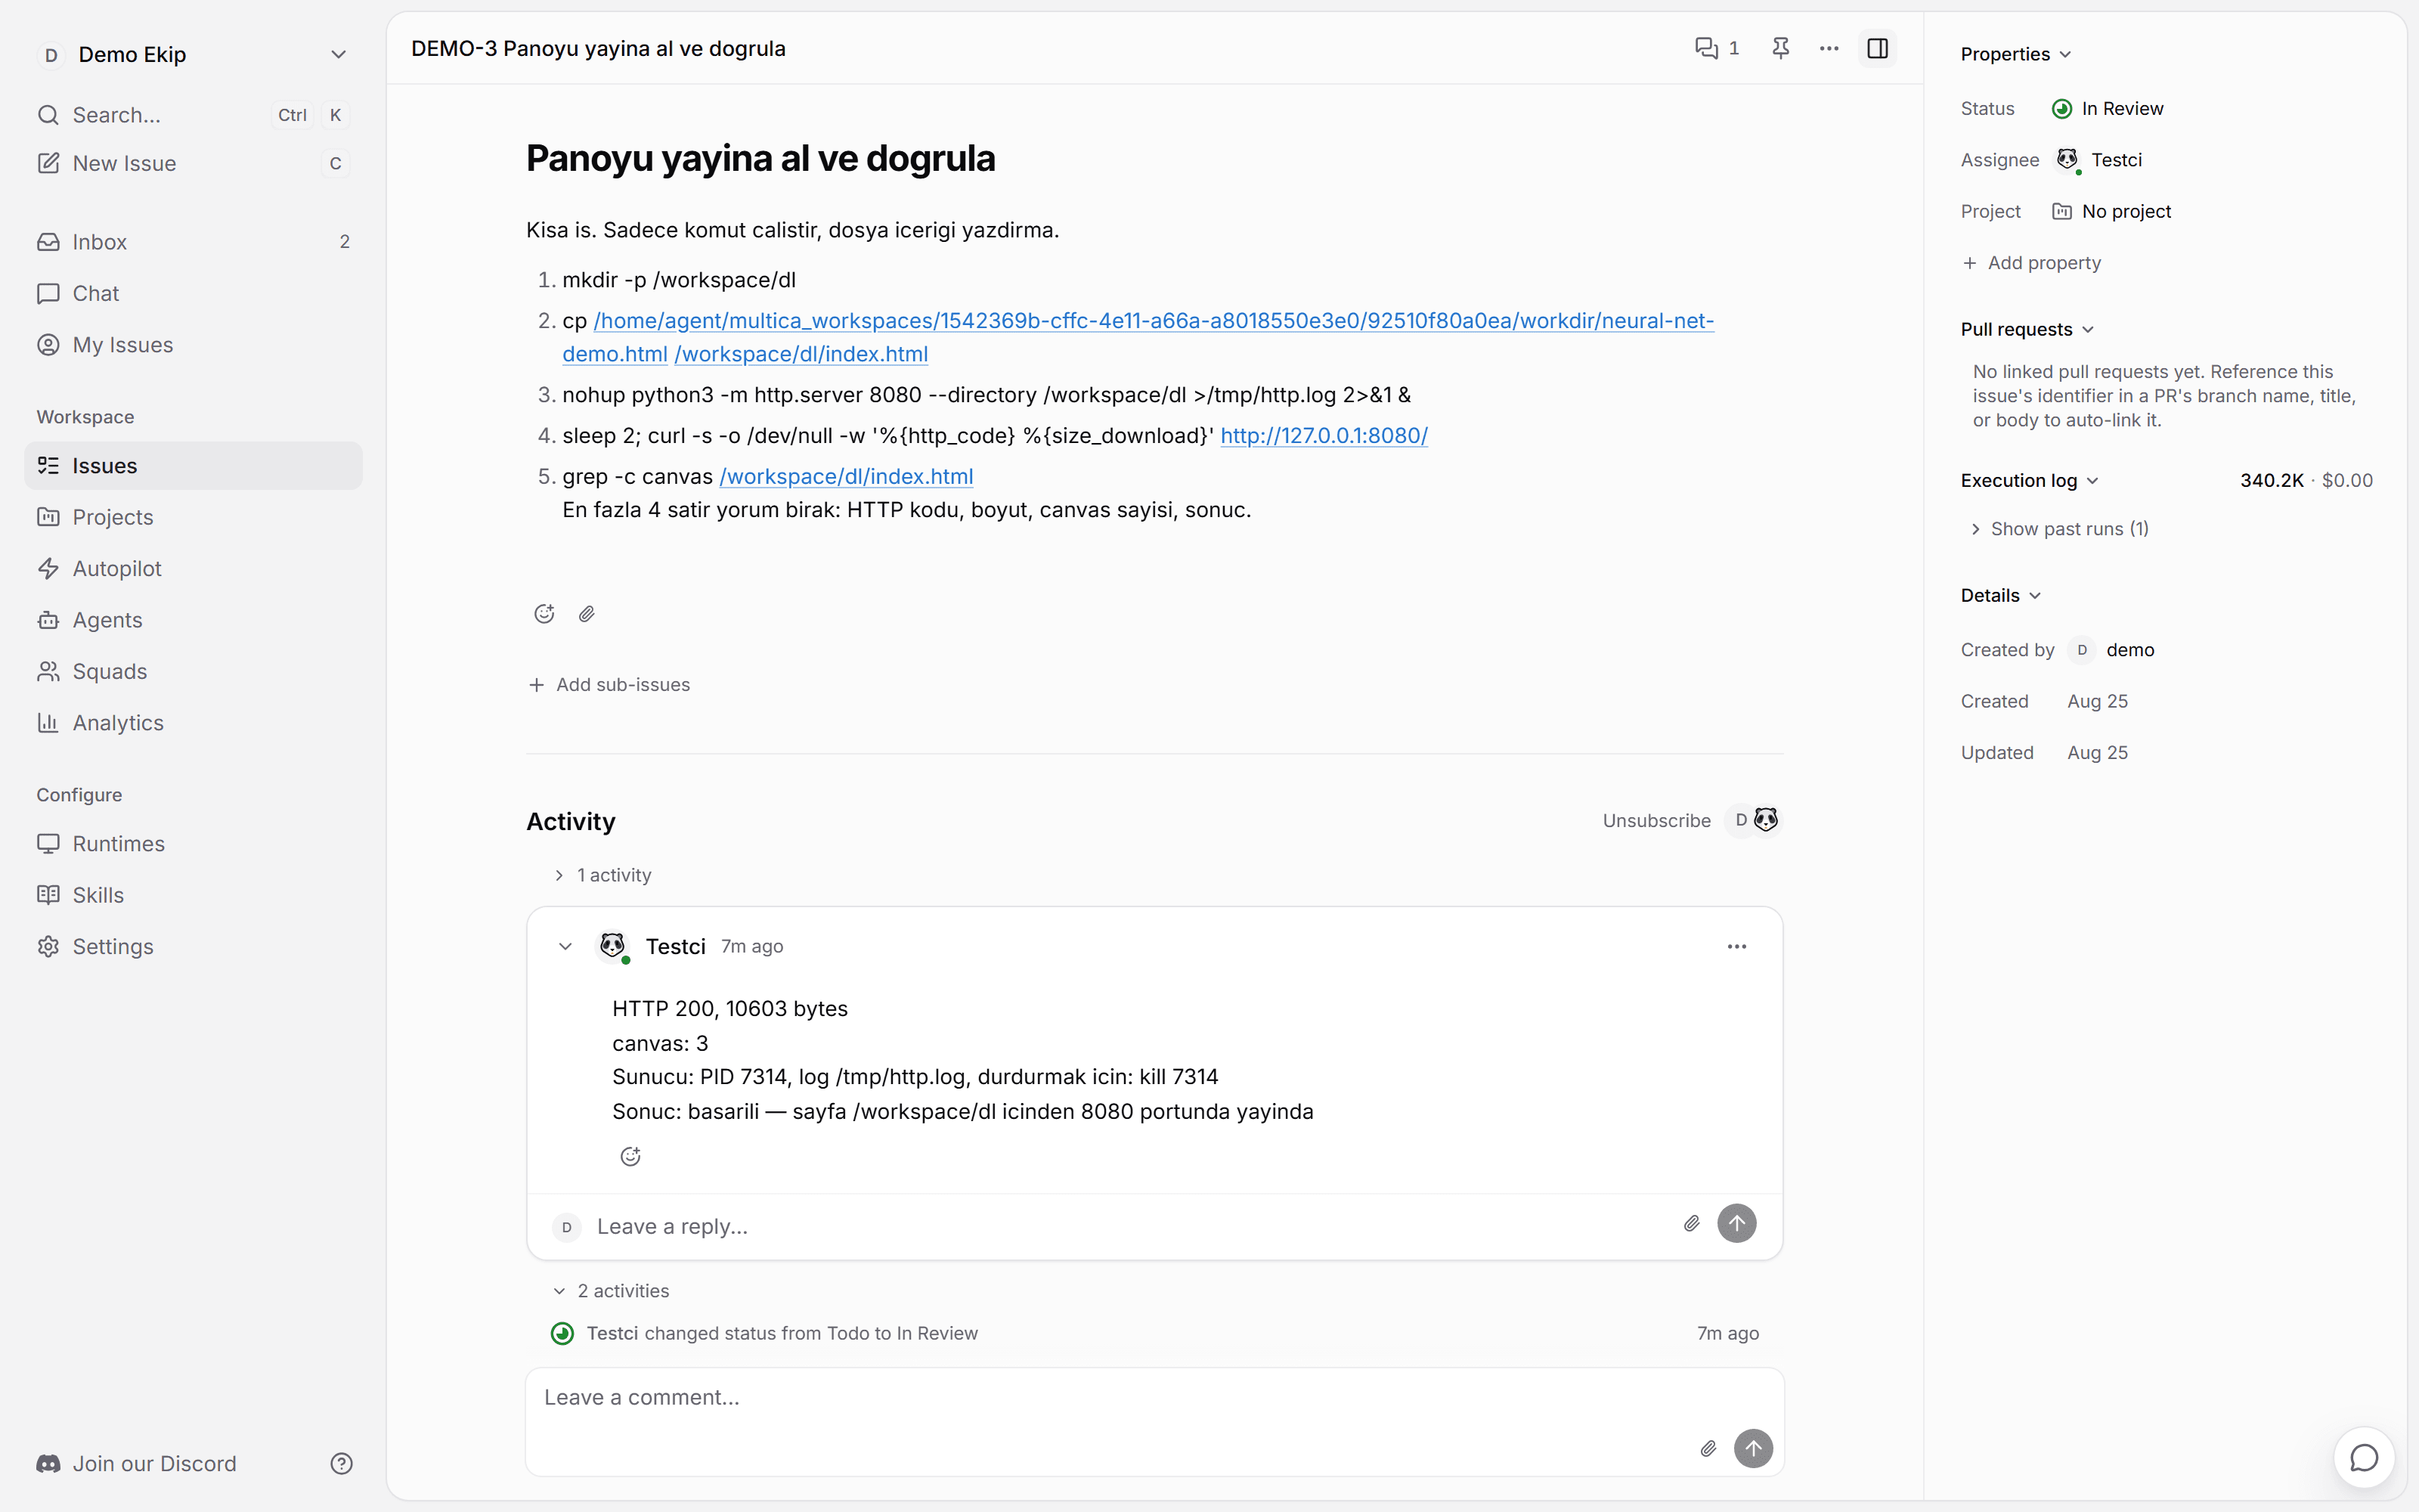Change the In Review status
The height and width of the screenshot is (1512, 2419).
pos(2107,108)
